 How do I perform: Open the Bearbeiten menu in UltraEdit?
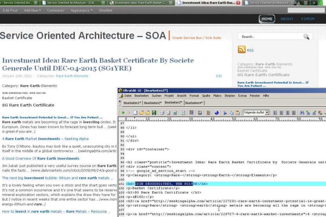pyautogui.click(x=141, y=96)
